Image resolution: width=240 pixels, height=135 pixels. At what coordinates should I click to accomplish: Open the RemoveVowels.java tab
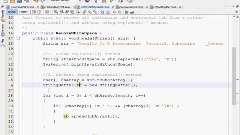[132, 7]
